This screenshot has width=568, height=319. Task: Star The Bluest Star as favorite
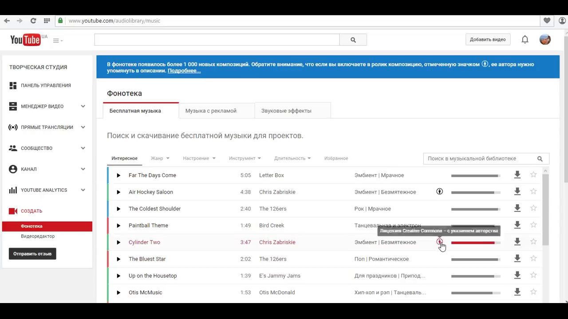point(533,258)
